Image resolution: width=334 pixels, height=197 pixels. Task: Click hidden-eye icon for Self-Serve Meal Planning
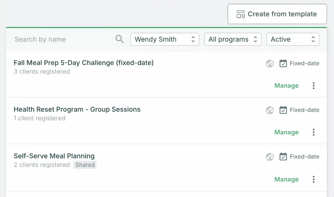tap(270, 157)
